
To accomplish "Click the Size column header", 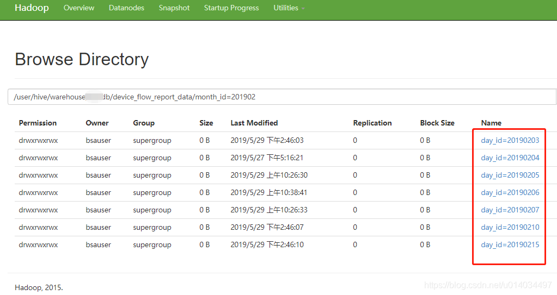I will point(206,123).
